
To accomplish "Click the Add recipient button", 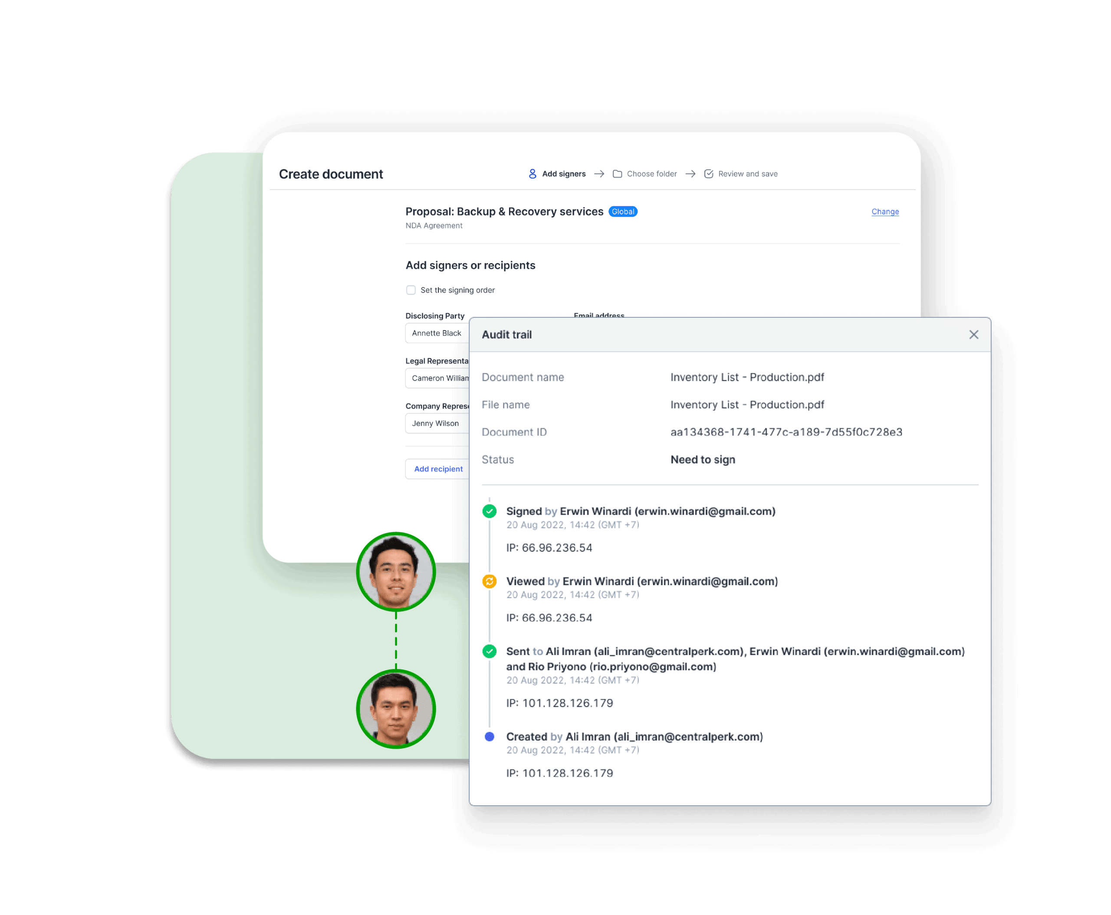I will [438, 469].
